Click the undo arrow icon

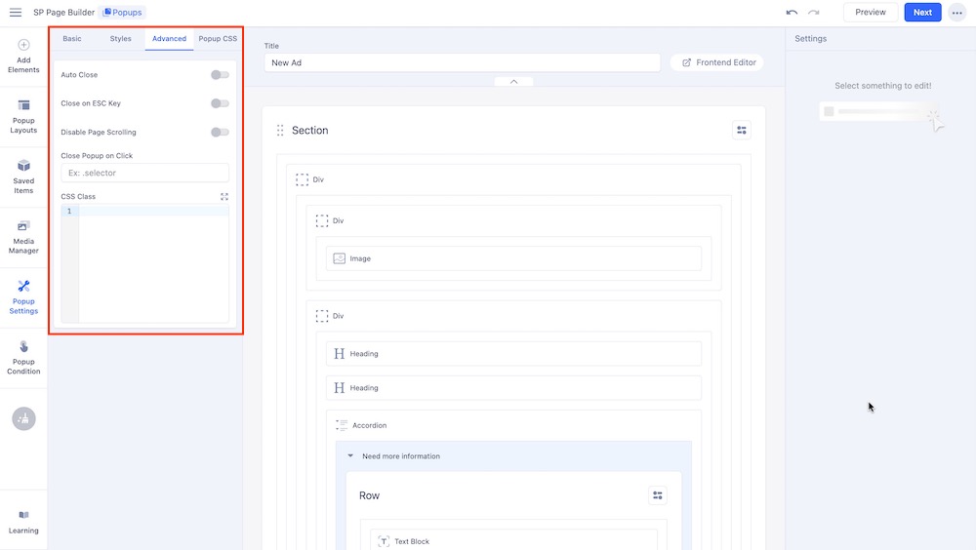[x=792, y=13]
